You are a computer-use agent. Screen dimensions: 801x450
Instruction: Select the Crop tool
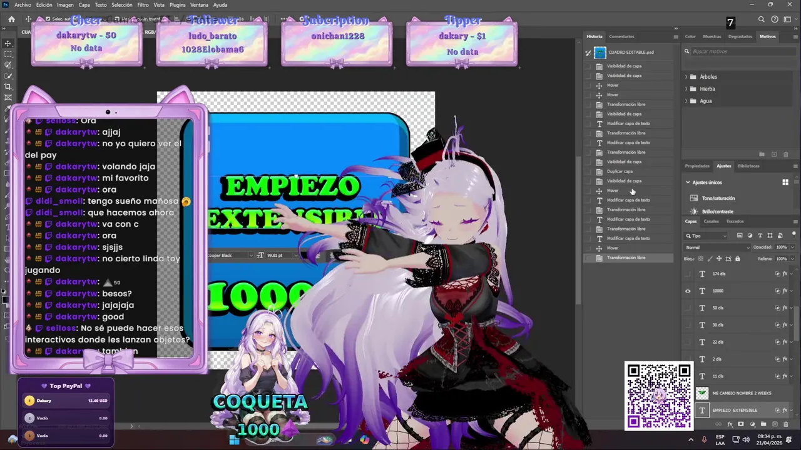click(x=8, y=86)
